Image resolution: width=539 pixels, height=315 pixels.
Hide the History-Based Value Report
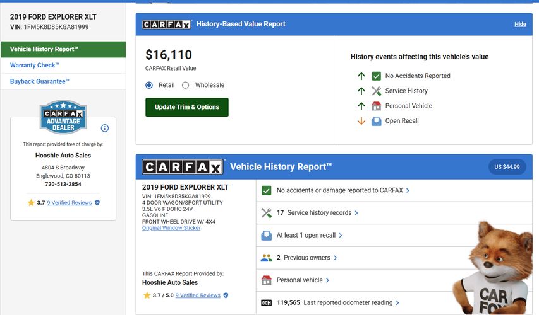[x=520, y=25]
